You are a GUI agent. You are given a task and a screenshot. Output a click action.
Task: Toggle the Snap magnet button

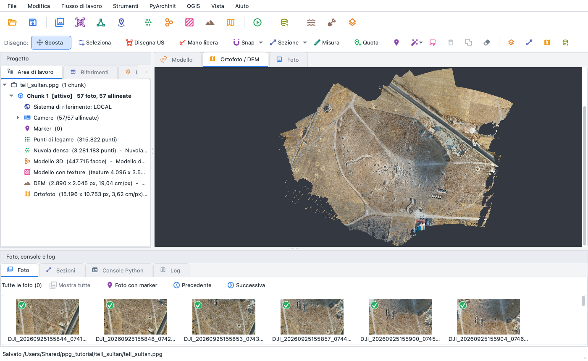click(244, 42)
